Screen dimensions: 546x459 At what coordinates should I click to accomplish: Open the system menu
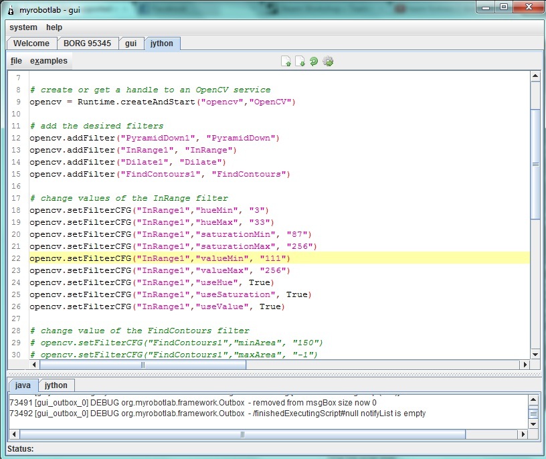pos(23,27)
